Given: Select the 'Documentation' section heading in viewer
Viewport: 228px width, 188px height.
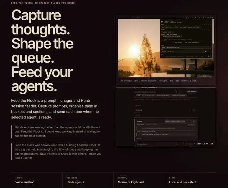Looking at the screenshot, I should coord(142,144).
